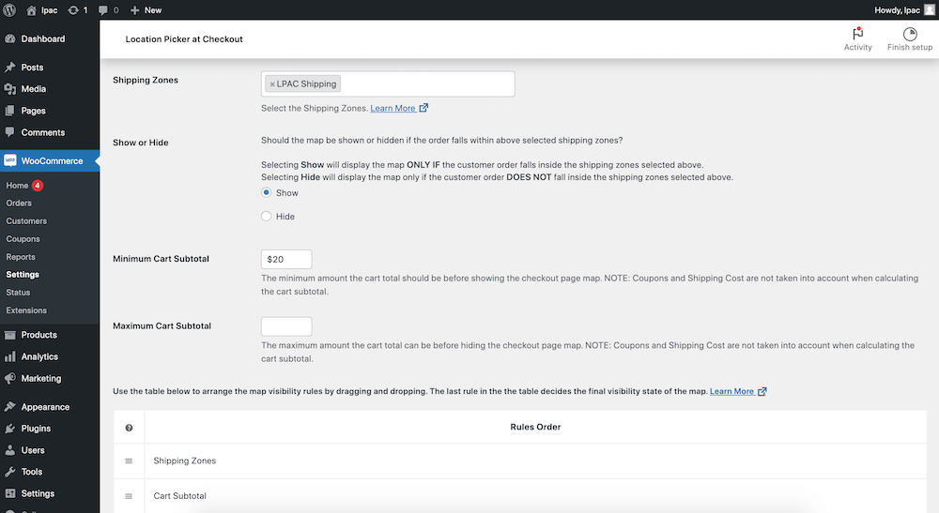This screenshot has width=939, height=513.
Task: Click external link icon beside Shipping Zones Learn More
Action: click(423, 108)
